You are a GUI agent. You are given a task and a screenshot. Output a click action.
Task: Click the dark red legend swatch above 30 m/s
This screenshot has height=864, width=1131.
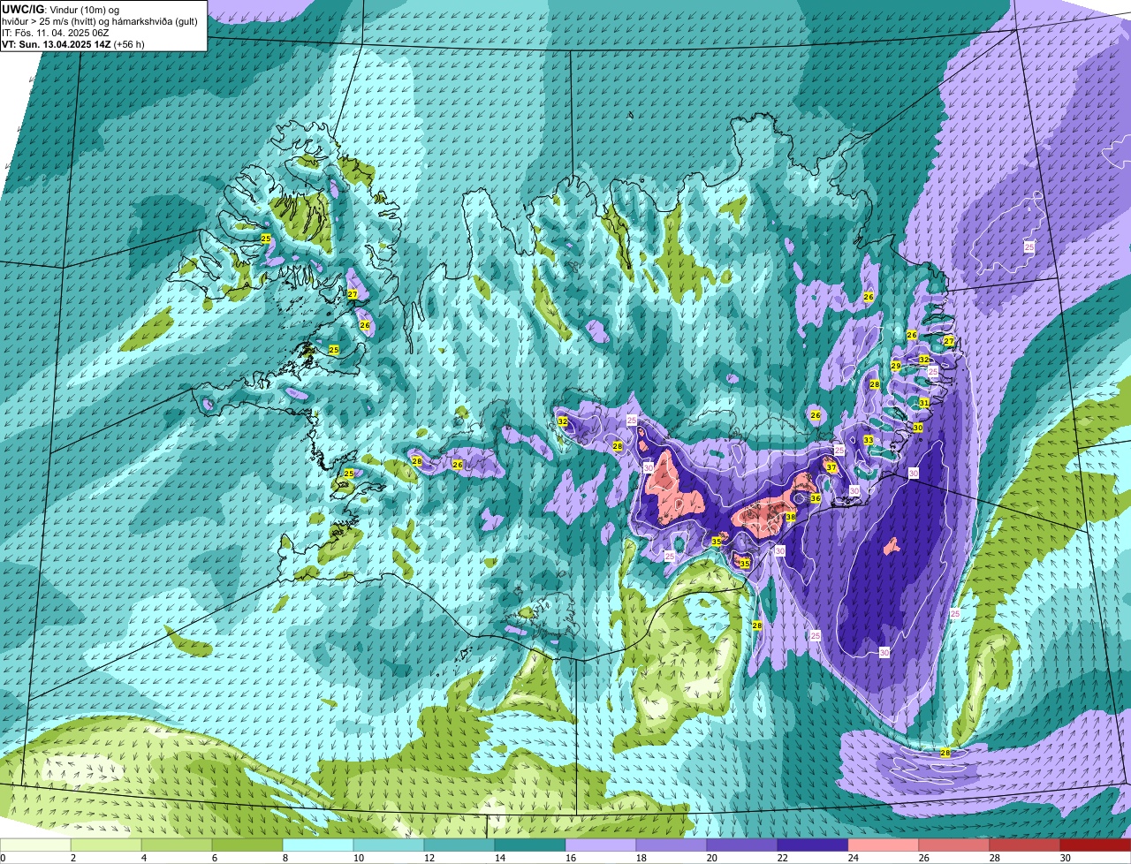point(1096,845)
